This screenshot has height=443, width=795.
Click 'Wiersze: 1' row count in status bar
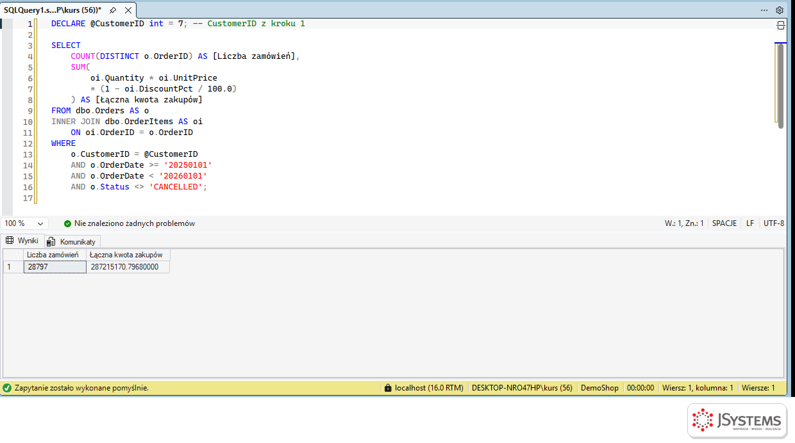coord(758,388)
